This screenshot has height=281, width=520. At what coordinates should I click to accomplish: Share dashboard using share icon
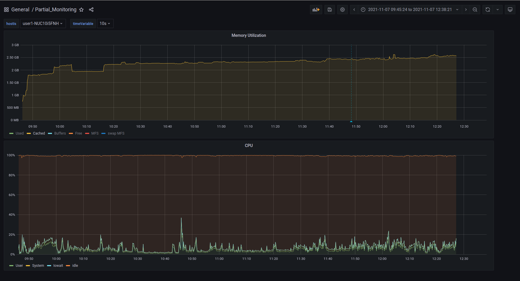tap(91, 10)
